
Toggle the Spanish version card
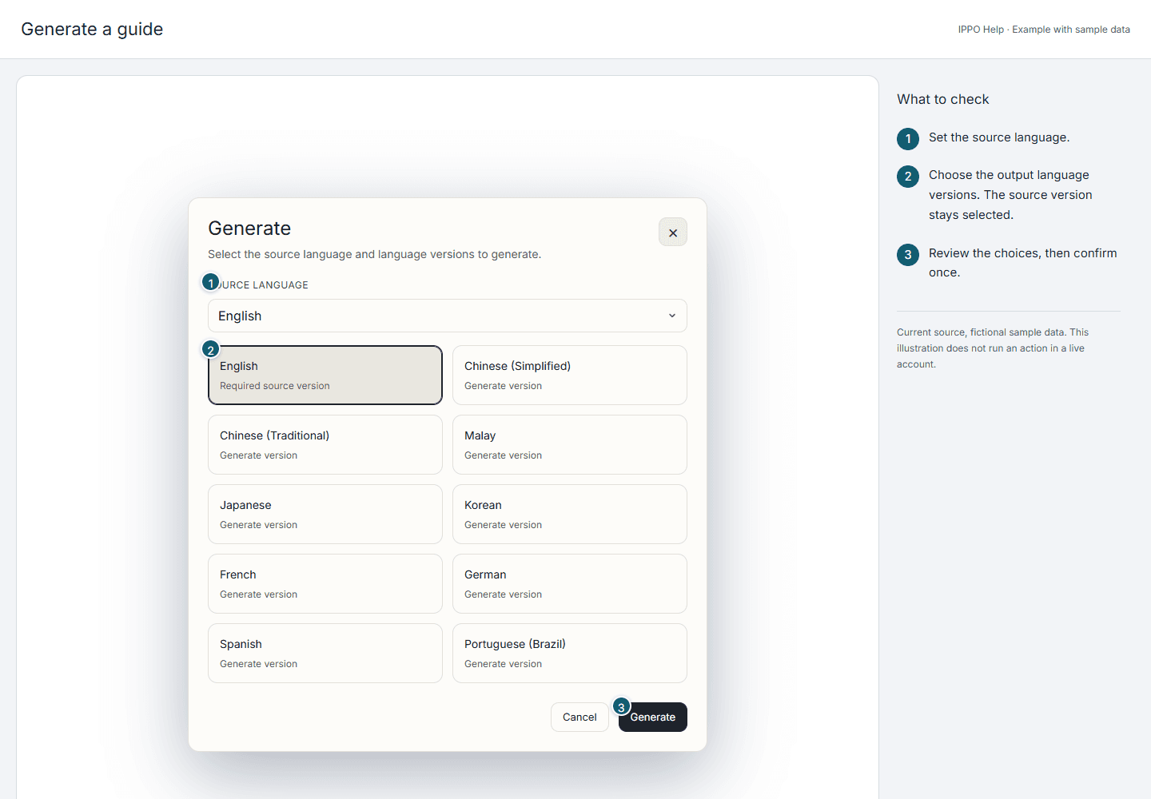click(x=325, y=654)
